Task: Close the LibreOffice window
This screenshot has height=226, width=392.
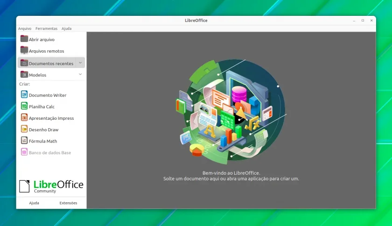Action: coord(371,21)
